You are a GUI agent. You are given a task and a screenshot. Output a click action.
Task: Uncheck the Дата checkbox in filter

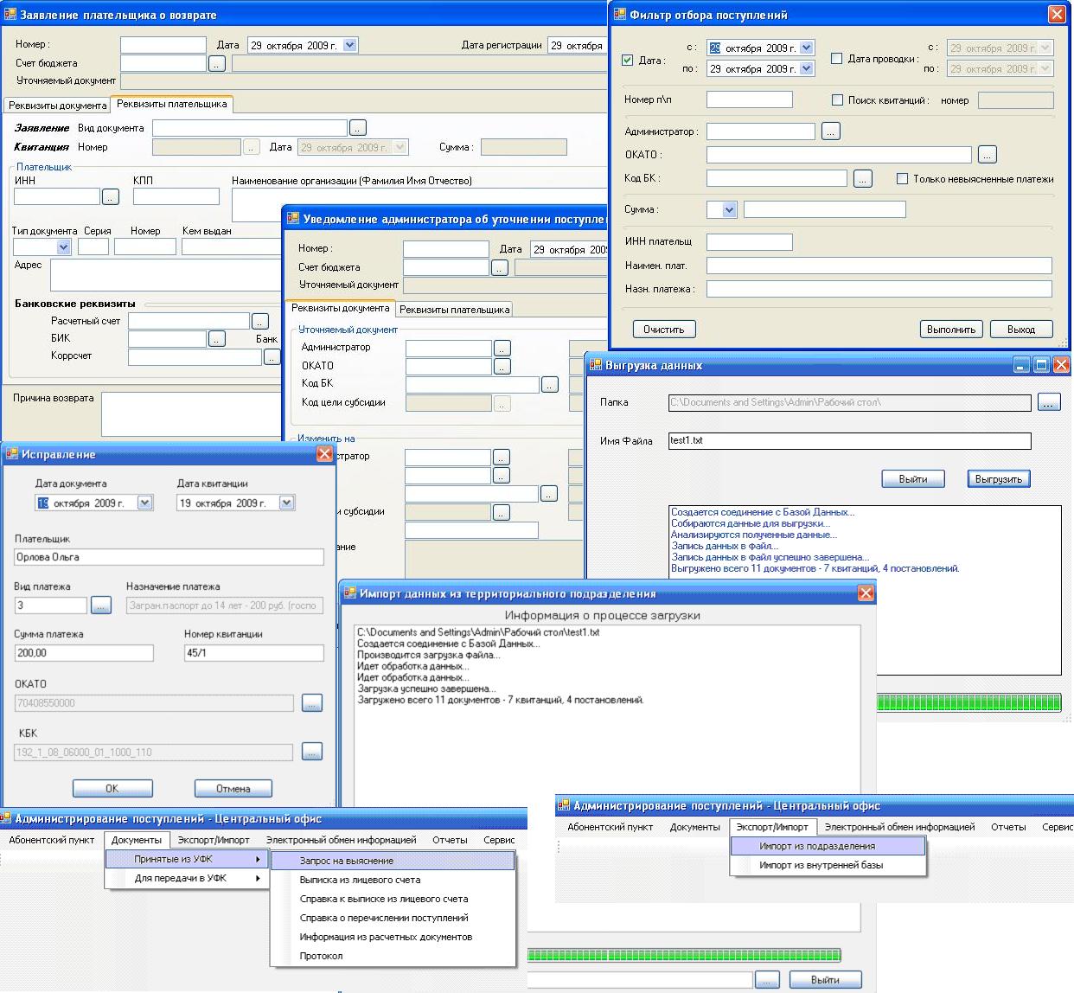point(628,61)
